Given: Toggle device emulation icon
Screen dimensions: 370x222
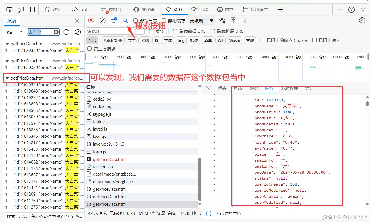Looking at the screenshot, I should 21,10.
